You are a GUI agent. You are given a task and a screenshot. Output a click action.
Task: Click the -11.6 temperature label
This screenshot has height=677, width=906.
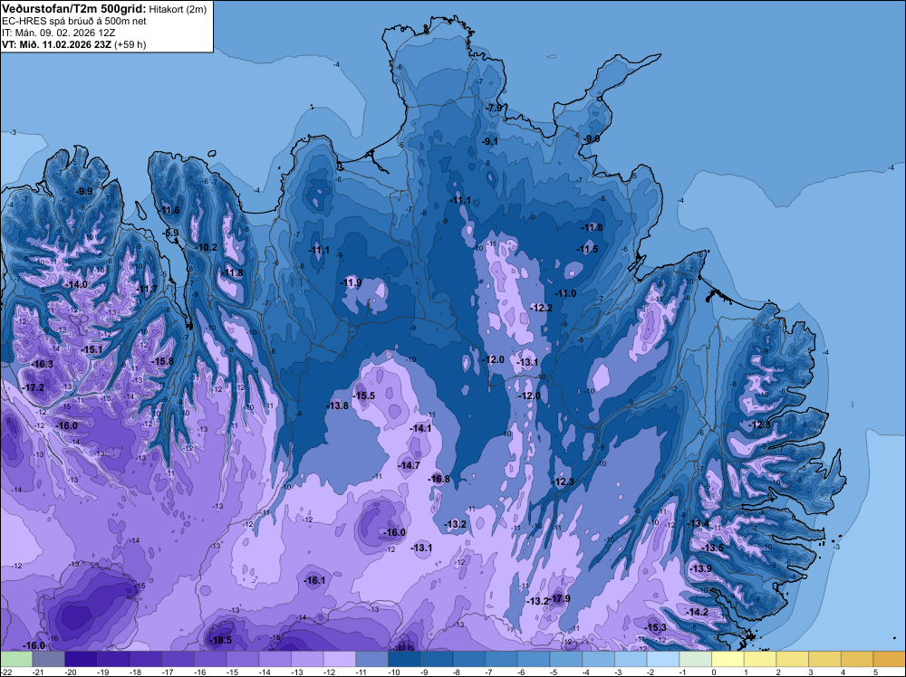(x=170, y=210)
